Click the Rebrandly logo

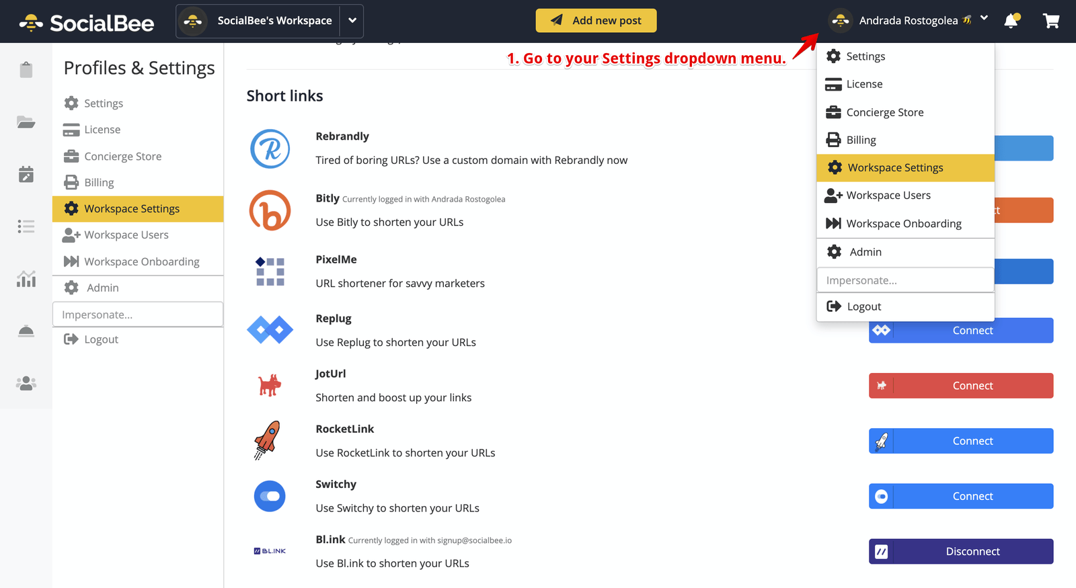[270, 149]
